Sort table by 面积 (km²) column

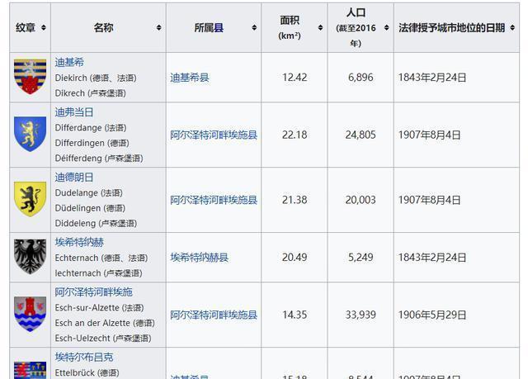coord(319,28)
